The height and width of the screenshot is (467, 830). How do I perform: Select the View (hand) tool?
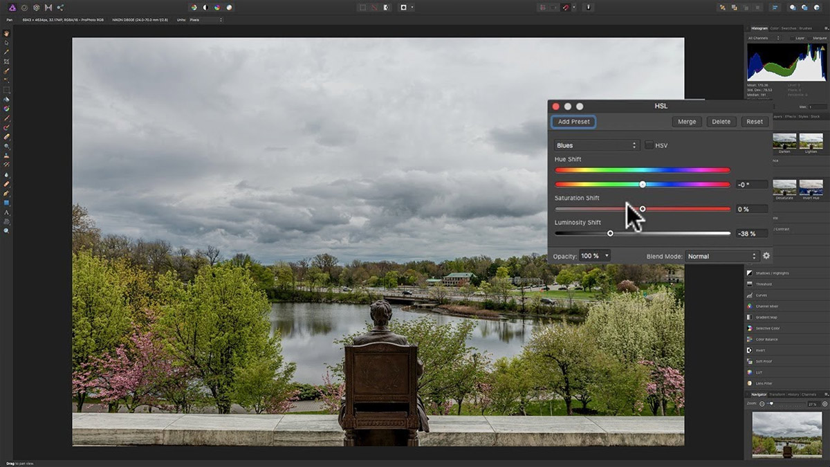pyautogui.click(x=6, y=33)
